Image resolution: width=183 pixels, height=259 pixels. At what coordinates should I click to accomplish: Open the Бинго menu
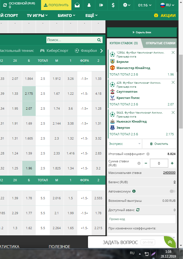(x=66, y=16)
